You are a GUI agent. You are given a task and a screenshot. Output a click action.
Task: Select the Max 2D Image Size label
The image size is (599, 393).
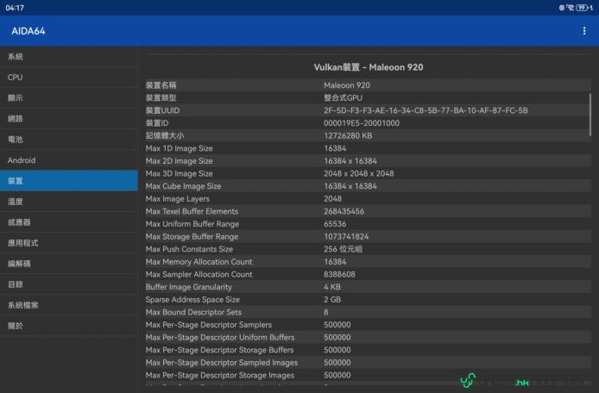pos(179,160)
